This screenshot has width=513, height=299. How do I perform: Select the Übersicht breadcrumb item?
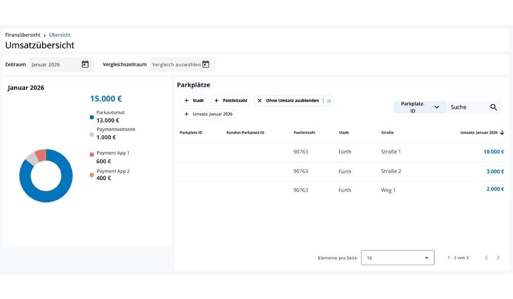tap(60, 35)
